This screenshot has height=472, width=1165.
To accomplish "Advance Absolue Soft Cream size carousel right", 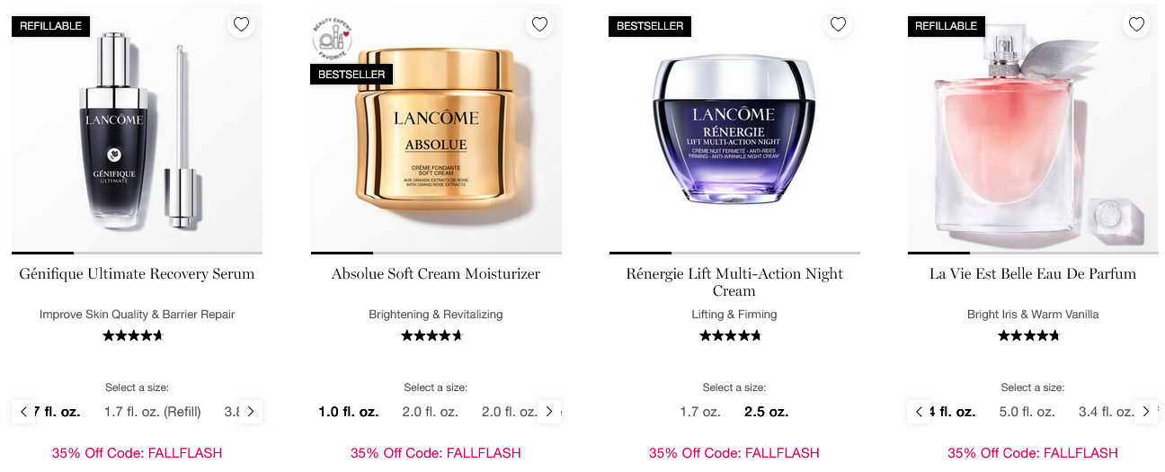I will pos(549,412).
